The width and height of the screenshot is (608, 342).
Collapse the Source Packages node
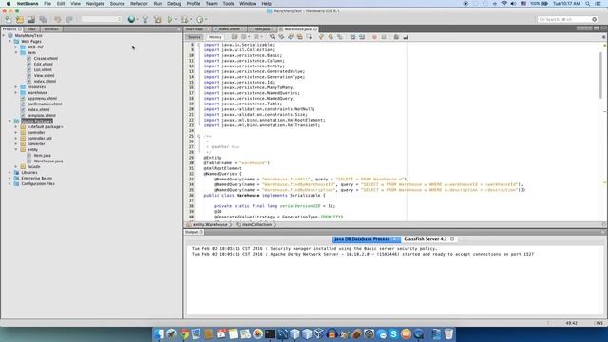[10, 121]
